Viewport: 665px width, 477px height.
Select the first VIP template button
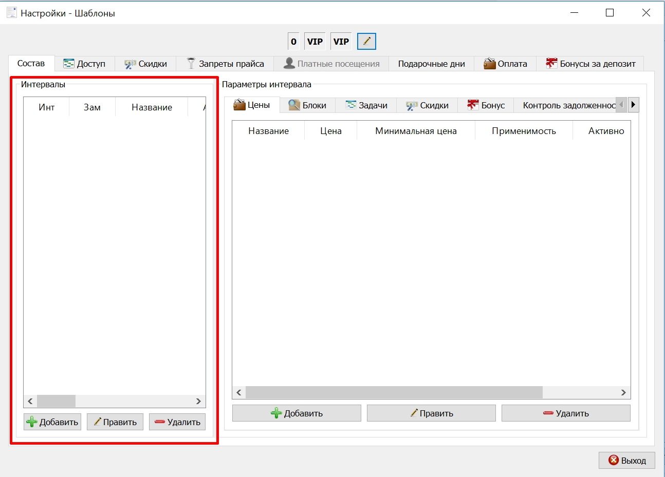click(x=315, y=42)
